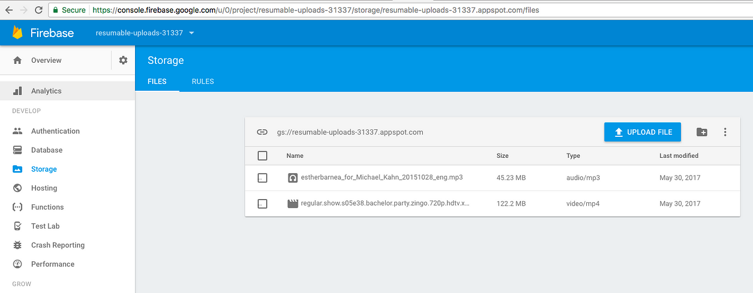Open Crash Reporting from the sidebar
This screenshot has height=293, width=753.
(x=58, y=245)
